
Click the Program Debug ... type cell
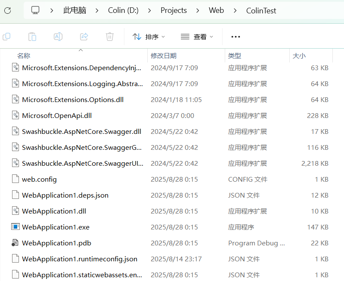pyautogui.click(x=257, y=243)
